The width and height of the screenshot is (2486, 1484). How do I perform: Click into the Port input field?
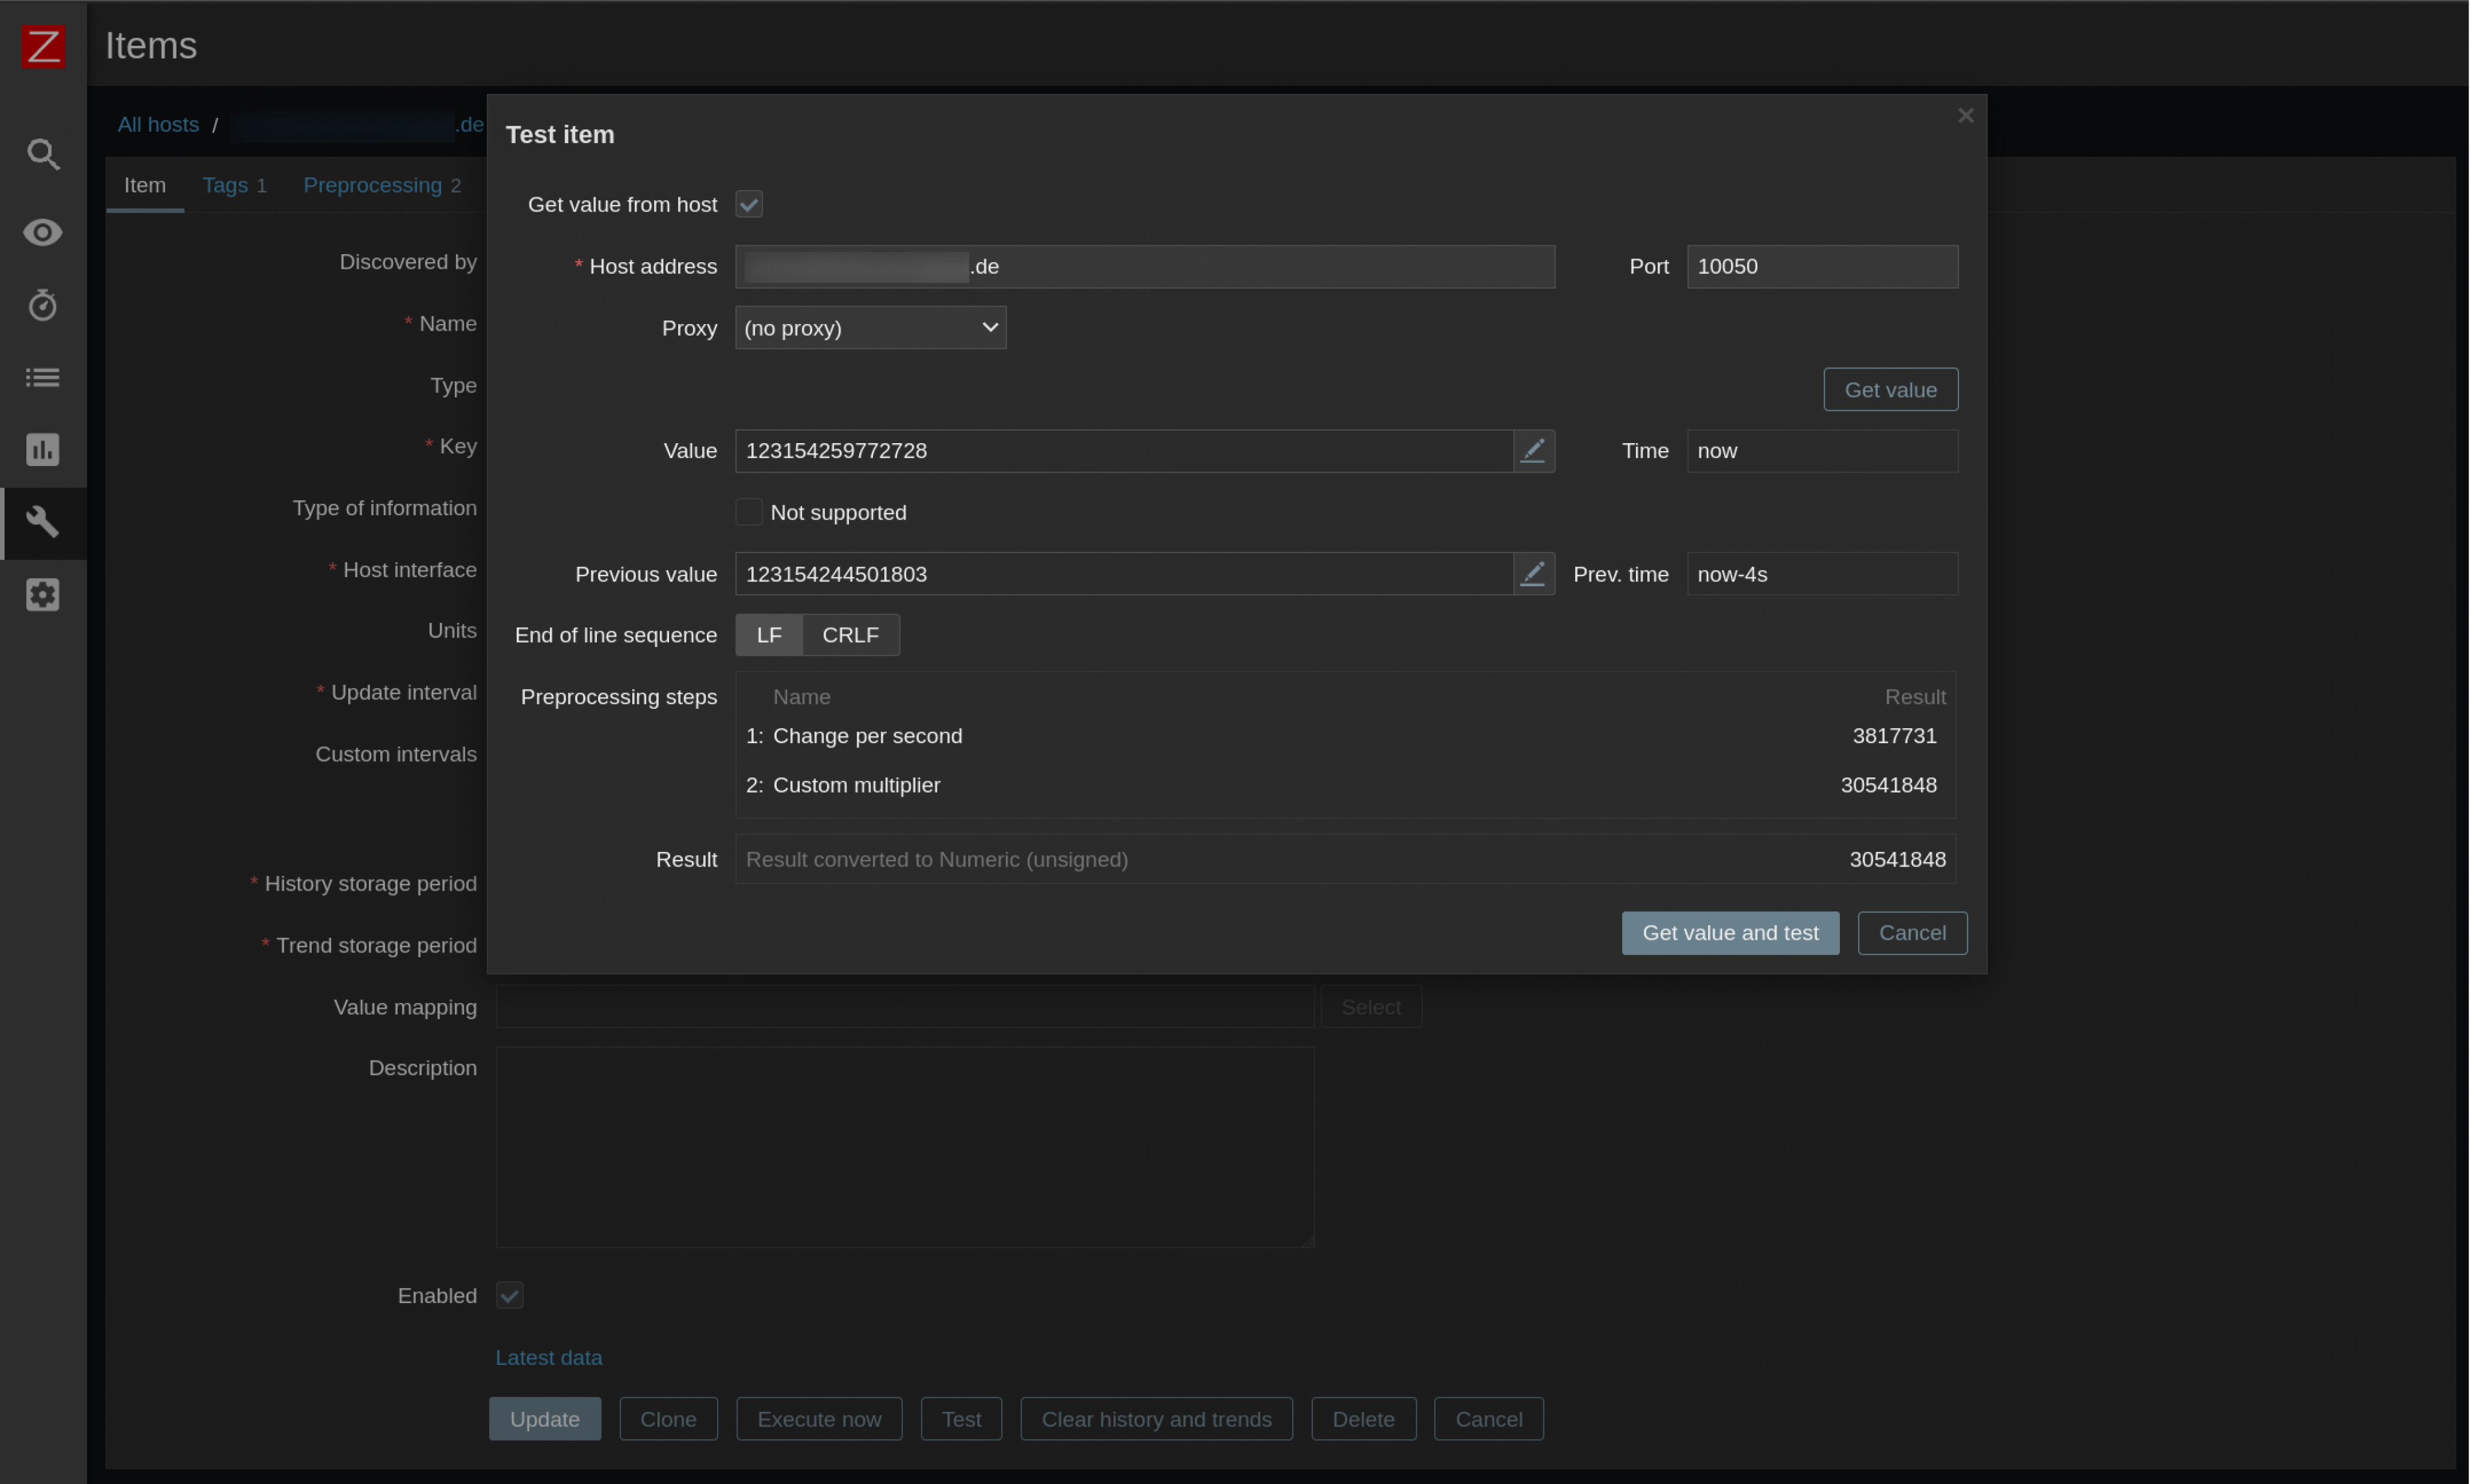tap(1822, 267)
